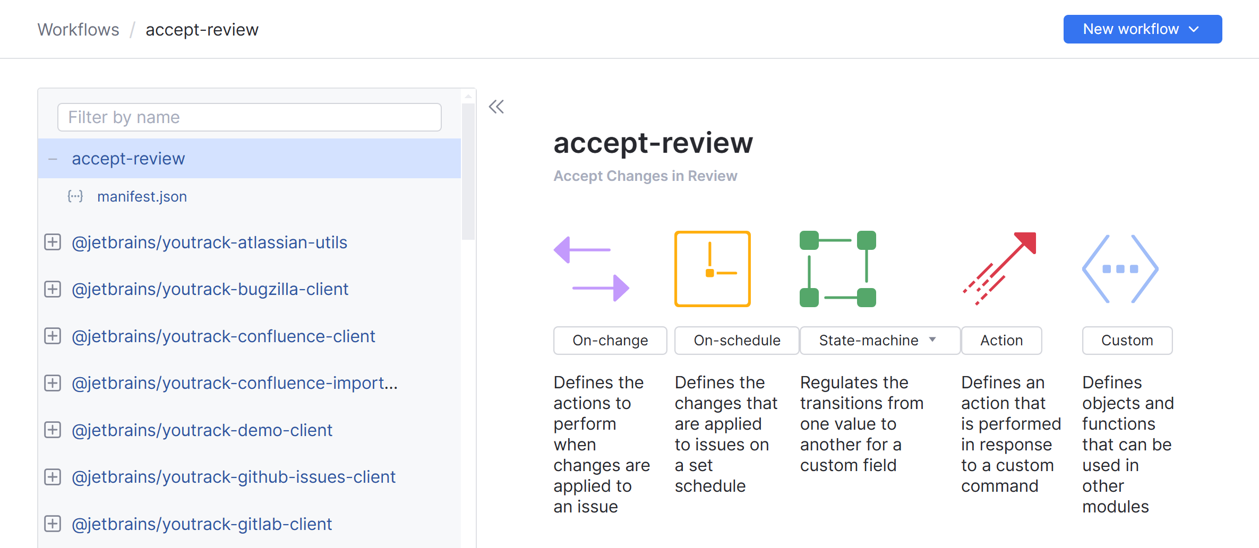The height and width of the screenshot is (548, 1259).
Task: Click the Filter by name field
Action: point(249,117)
